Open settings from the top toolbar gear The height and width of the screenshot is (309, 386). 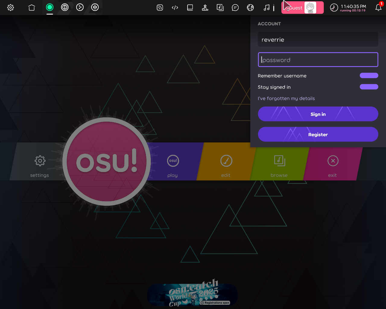tap(11, 8)
